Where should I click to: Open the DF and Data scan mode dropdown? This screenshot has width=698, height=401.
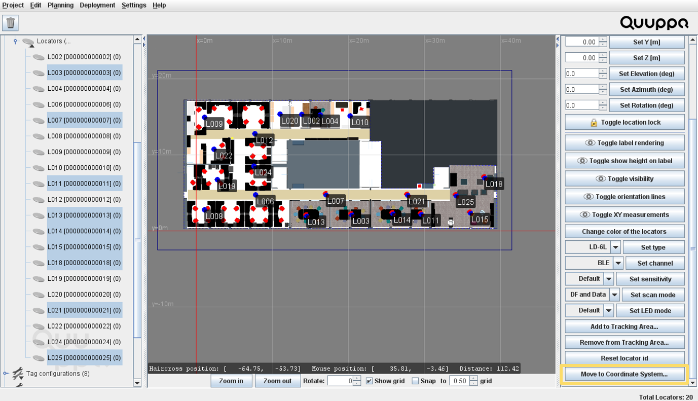(x=614, y=295)
